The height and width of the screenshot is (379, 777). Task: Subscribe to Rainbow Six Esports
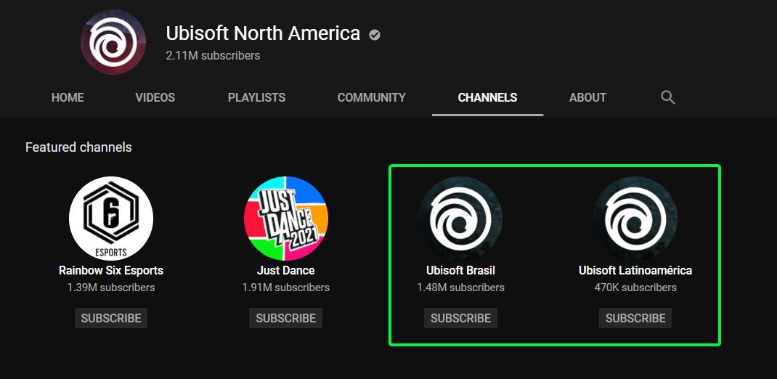111,318
